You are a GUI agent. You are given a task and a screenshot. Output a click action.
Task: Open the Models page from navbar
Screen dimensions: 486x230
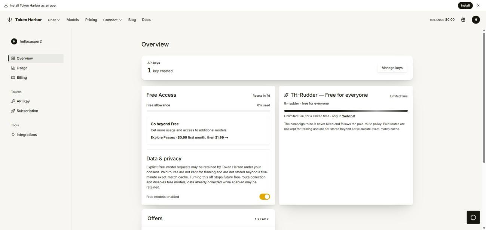coord(73,20)
